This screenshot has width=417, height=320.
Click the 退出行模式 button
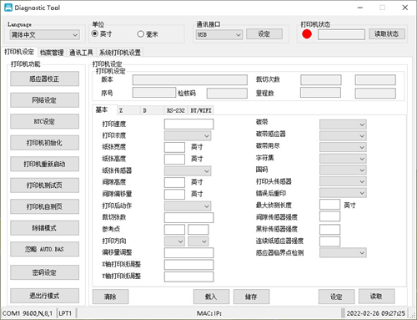[x=44, y=296]
